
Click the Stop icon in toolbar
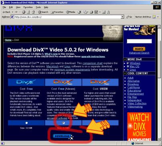[x=24, y=12]
